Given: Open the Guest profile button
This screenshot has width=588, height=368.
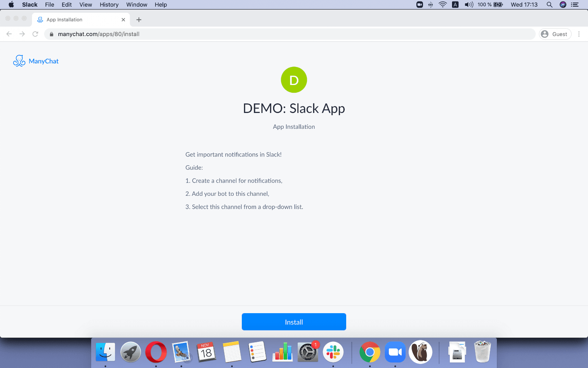Looking at the screenshot, I should coord(555,34).
